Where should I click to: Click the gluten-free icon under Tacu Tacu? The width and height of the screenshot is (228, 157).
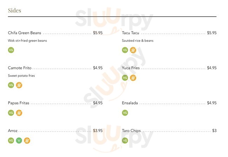[133, 50]
